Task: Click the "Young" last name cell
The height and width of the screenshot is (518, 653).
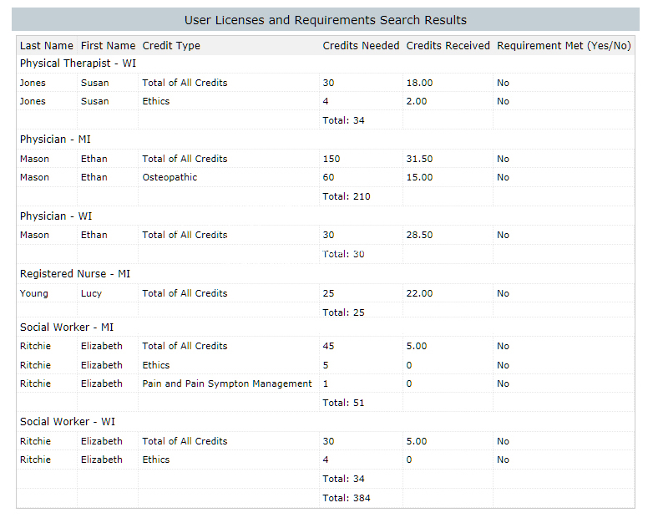Action: click(34, 293)
